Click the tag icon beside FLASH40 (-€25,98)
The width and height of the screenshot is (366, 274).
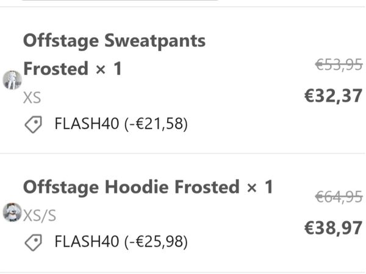(x=34, y=242)
